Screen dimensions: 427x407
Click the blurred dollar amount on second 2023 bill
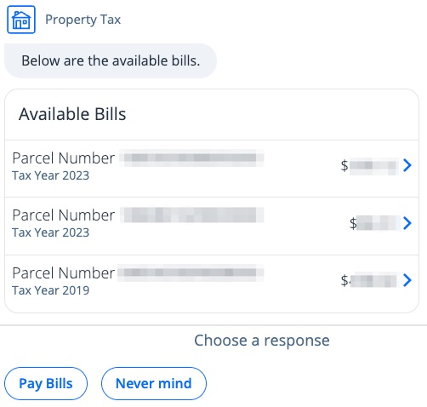(373, 223)
